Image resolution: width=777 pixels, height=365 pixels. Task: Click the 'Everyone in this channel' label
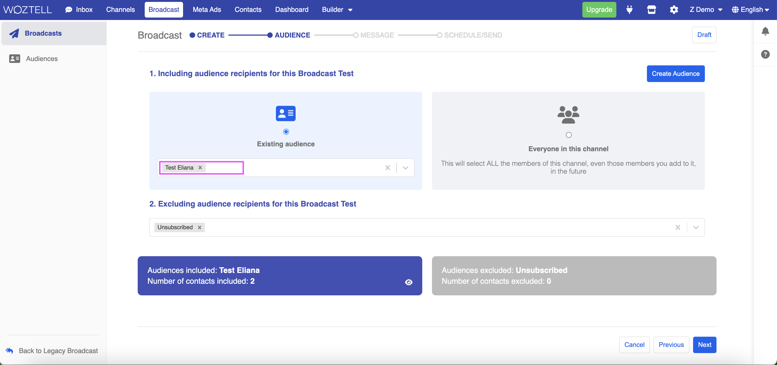click(x=568, y=149)
